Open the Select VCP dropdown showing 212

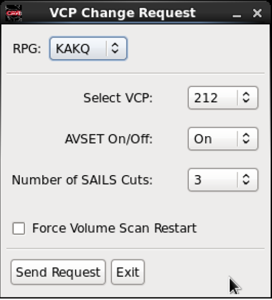click(x=223, y=98)
